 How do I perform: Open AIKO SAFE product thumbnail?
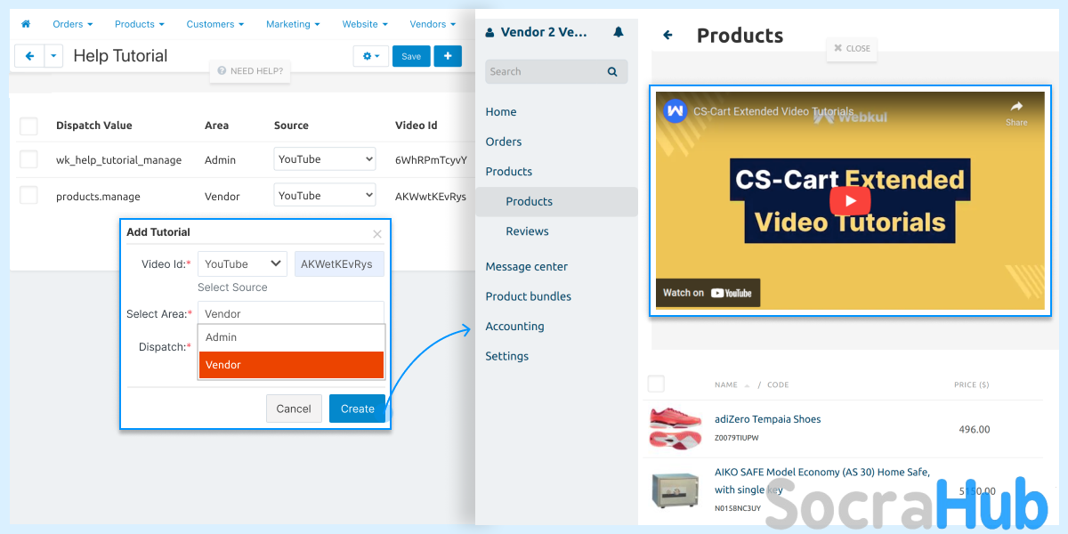pos(675,491)
